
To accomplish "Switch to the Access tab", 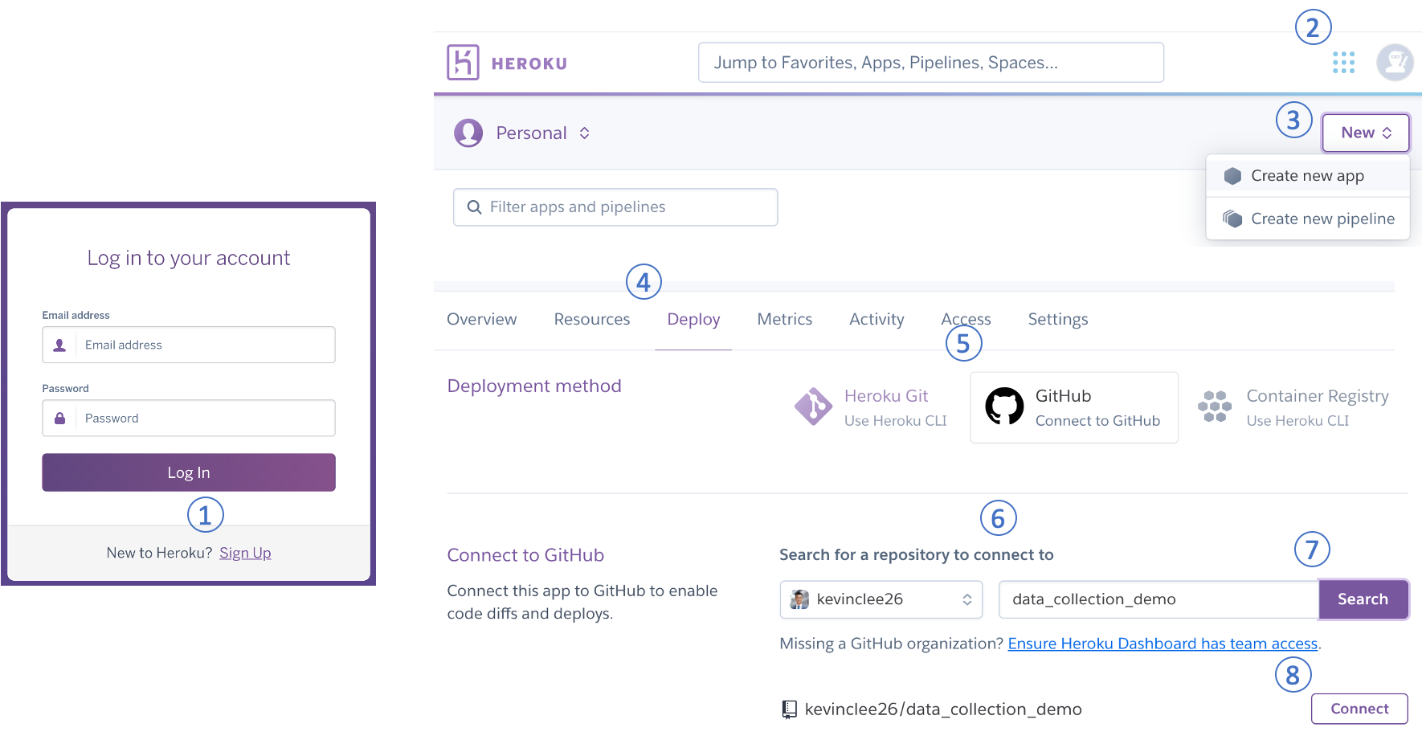I will click(x=966, y=320).
